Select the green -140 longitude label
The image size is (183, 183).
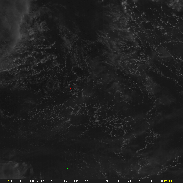[69, 169]
